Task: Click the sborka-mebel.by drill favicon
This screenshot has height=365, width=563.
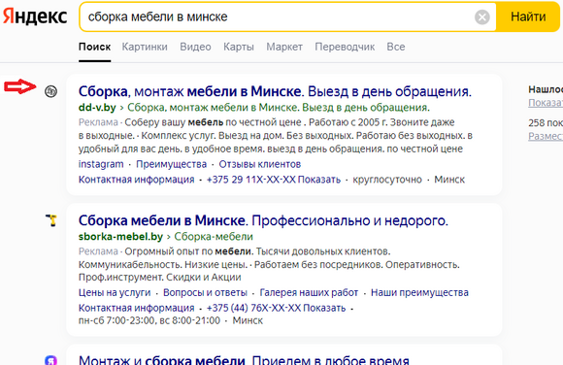Action: 51,220
